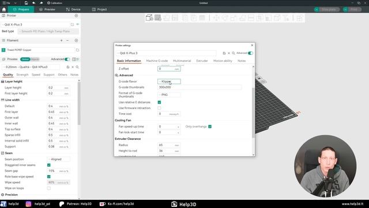Open the Bed type dropdown
The image size is (369, 208).
48,31
